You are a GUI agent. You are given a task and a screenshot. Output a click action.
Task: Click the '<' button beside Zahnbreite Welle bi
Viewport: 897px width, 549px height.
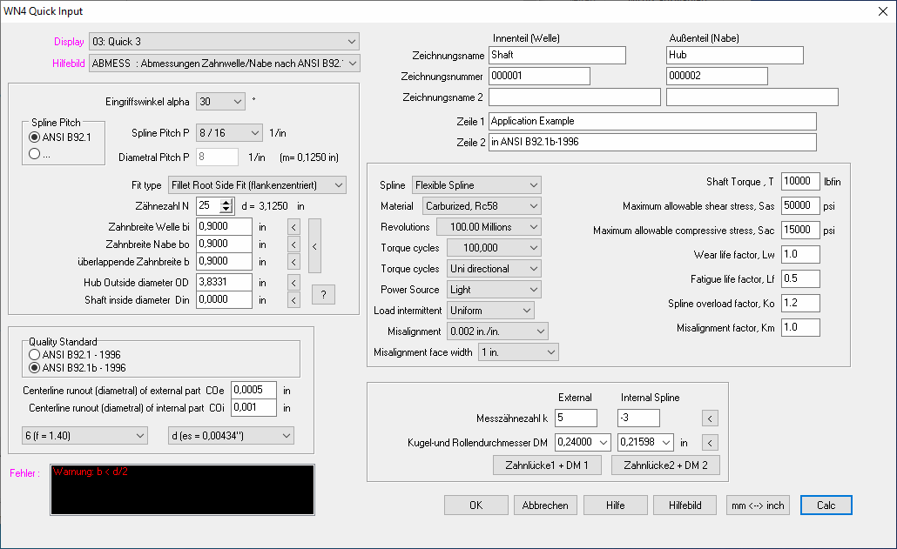[x=293, y=226]
